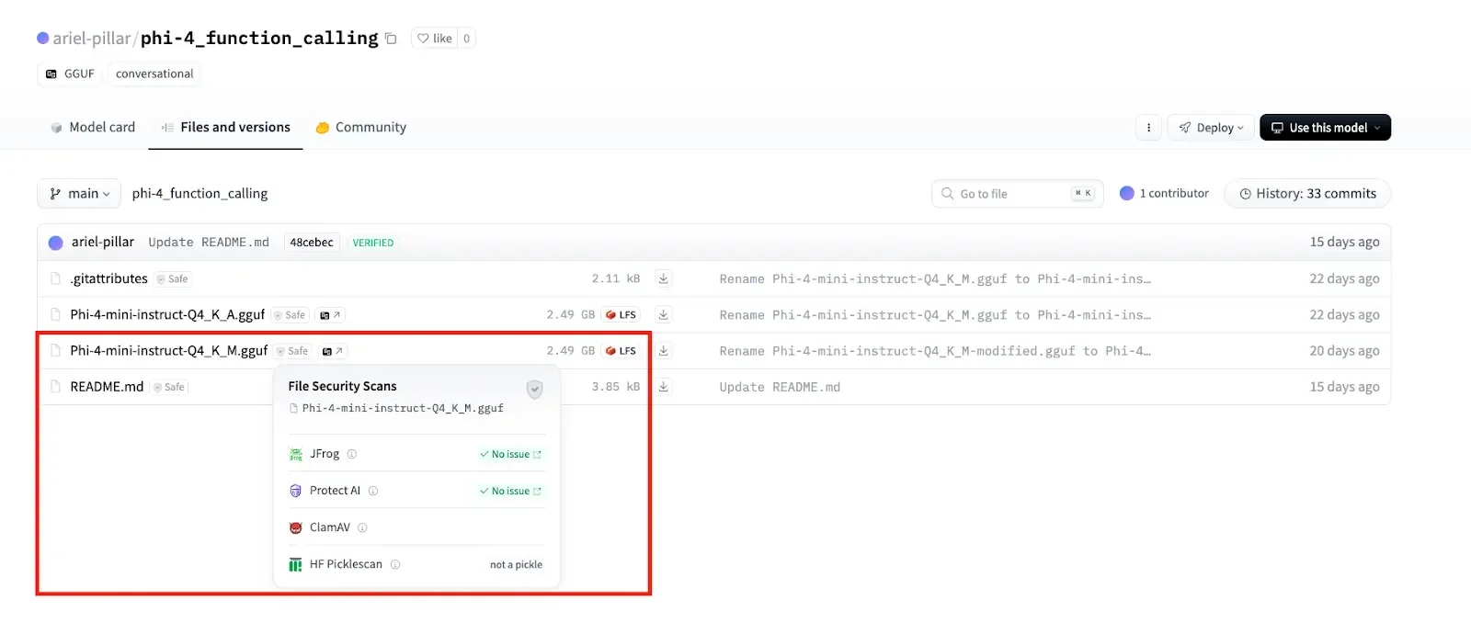Open JFrog info icon

(352, 454)
